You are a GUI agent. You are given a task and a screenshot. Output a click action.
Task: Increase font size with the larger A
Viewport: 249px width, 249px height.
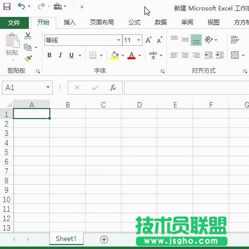coord(148,40)
